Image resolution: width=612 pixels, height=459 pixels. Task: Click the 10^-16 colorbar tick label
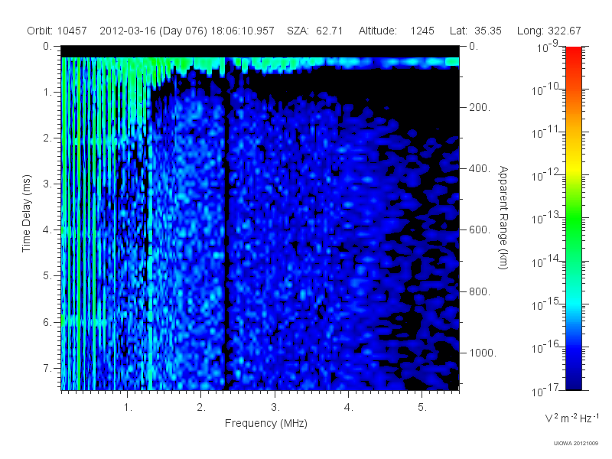click(x=547, y=347)
